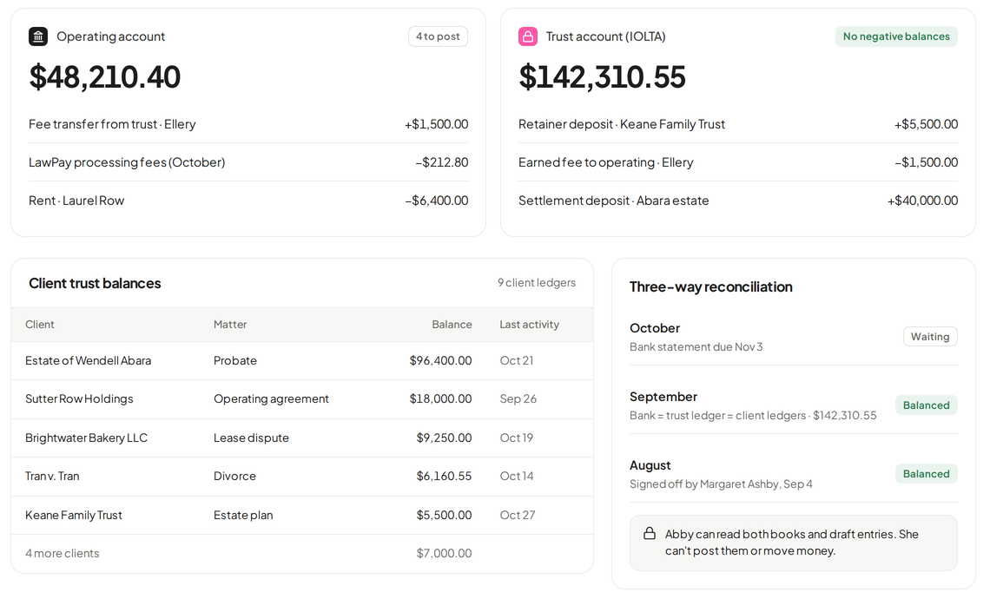Click the Operating account bank icon

coord(38,36)
